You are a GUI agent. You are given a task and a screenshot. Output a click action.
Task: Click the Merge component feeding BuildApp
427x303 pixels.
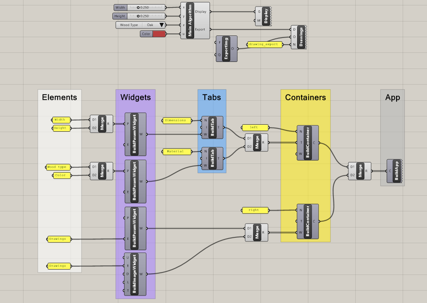[x=360, y=171]
